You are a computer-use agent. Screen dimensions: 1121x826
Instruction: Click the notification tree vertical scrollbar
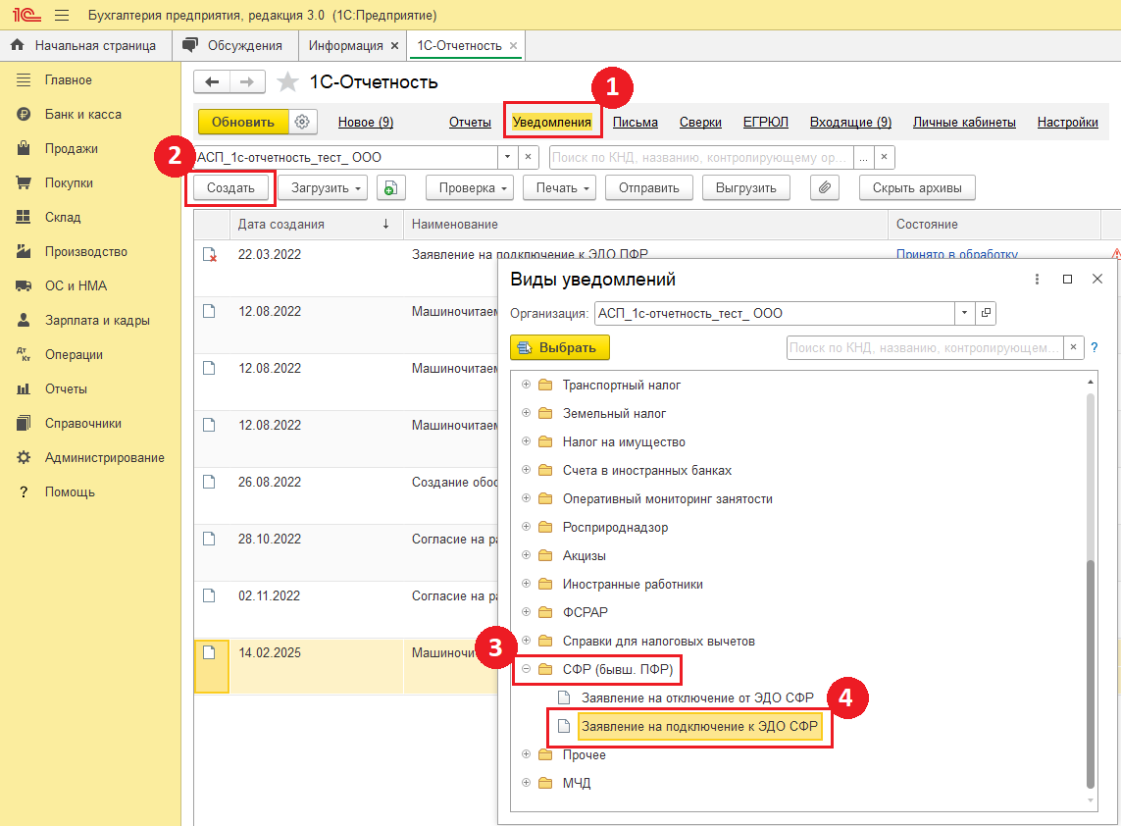tap(1091, 672)
